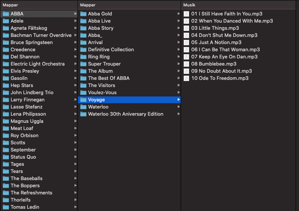
Task: Click the folder icon for Super Trouper
Action: (x=83, y=64)
